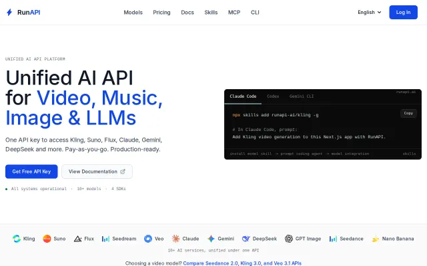Open the Pricing page
This screenshot has width=427, height=266.
[161, 12]
